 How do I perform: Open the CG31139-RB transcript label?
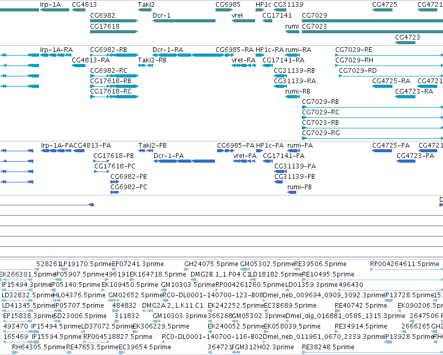click(295, 71)
